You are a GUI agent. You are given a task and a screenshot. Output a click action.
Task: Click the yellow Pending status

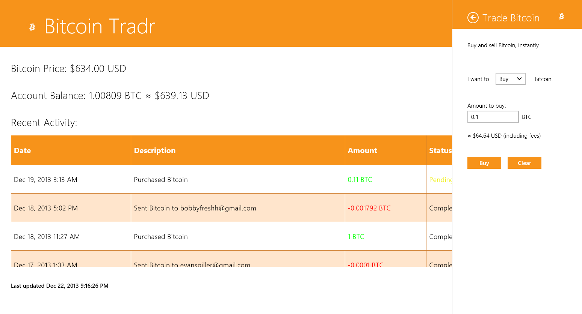point(440,180)
